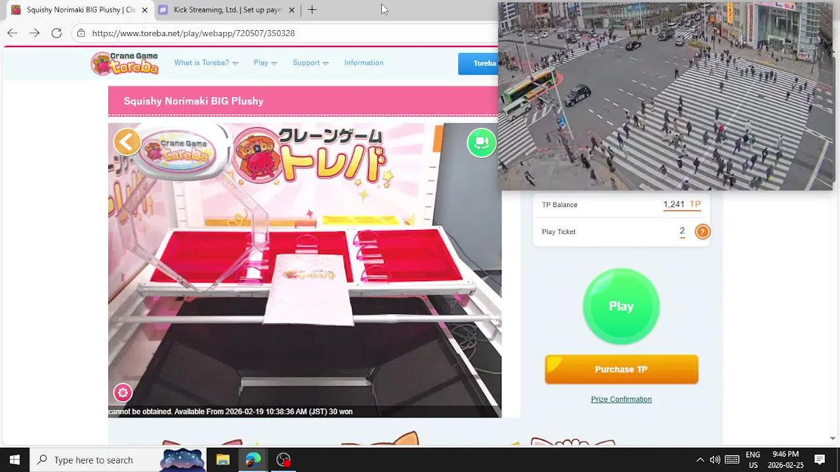
Task: Open the notification center
Action: coord(820,460)
